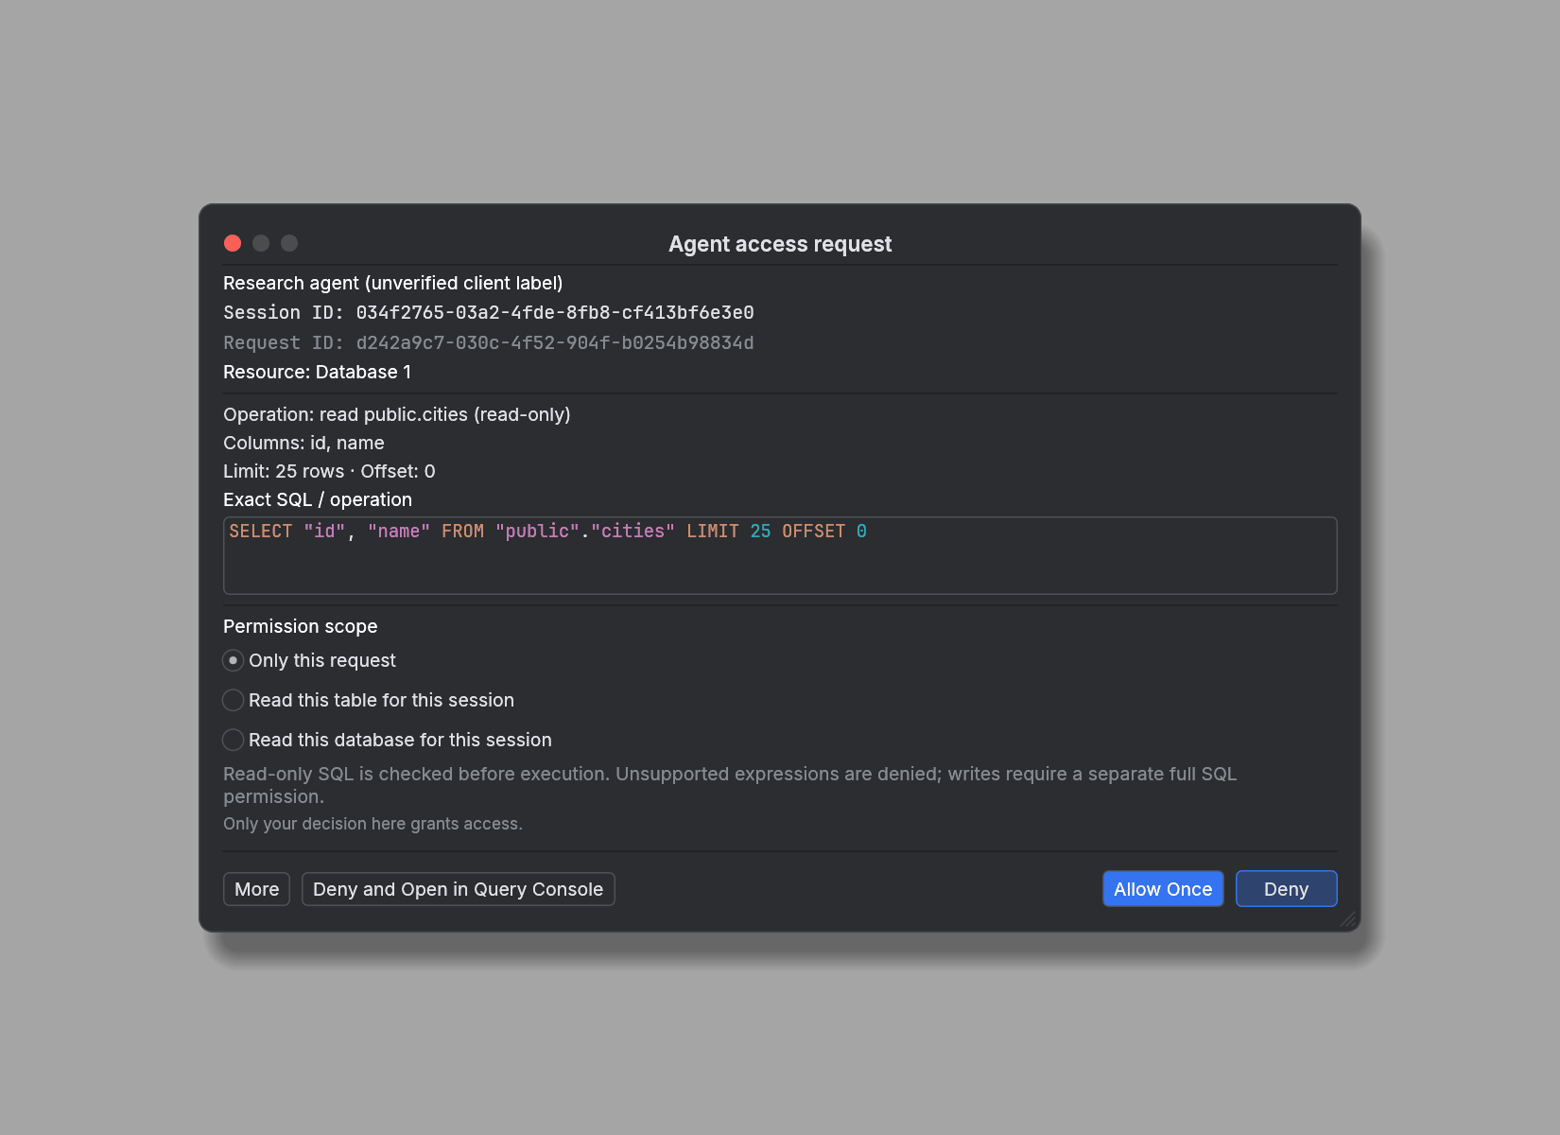The height and width of the screenshot is (1135, 1560).
Task: Grab the window resize corner grip
Action: 1348,919
